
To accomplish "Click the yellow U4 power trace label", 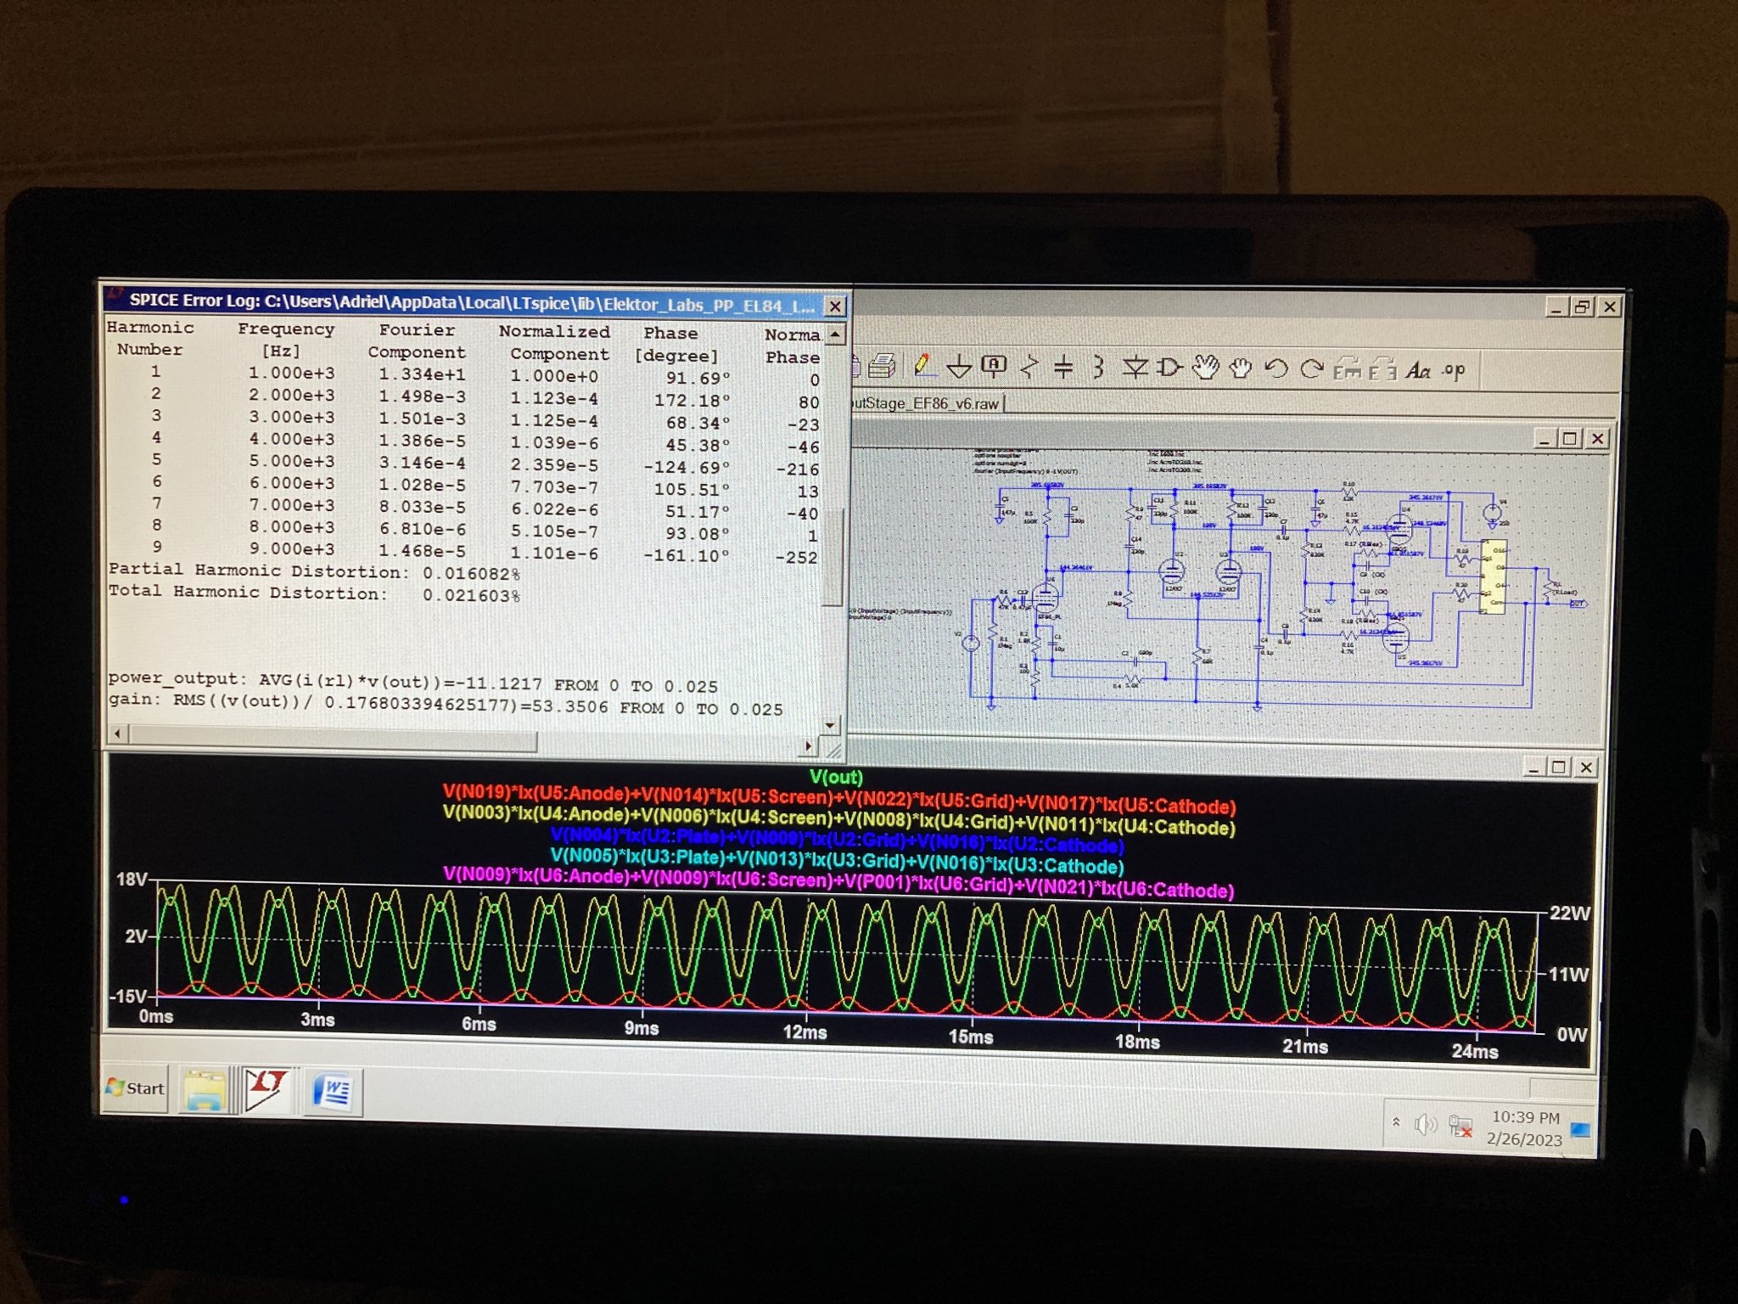I will (x=838, y=821).
